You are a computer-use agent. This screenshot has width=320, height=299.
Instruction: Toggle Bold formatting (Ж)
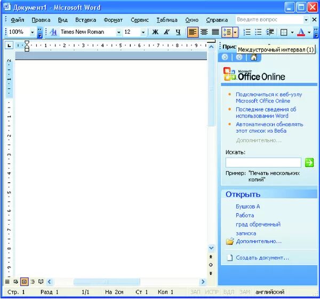155,32
